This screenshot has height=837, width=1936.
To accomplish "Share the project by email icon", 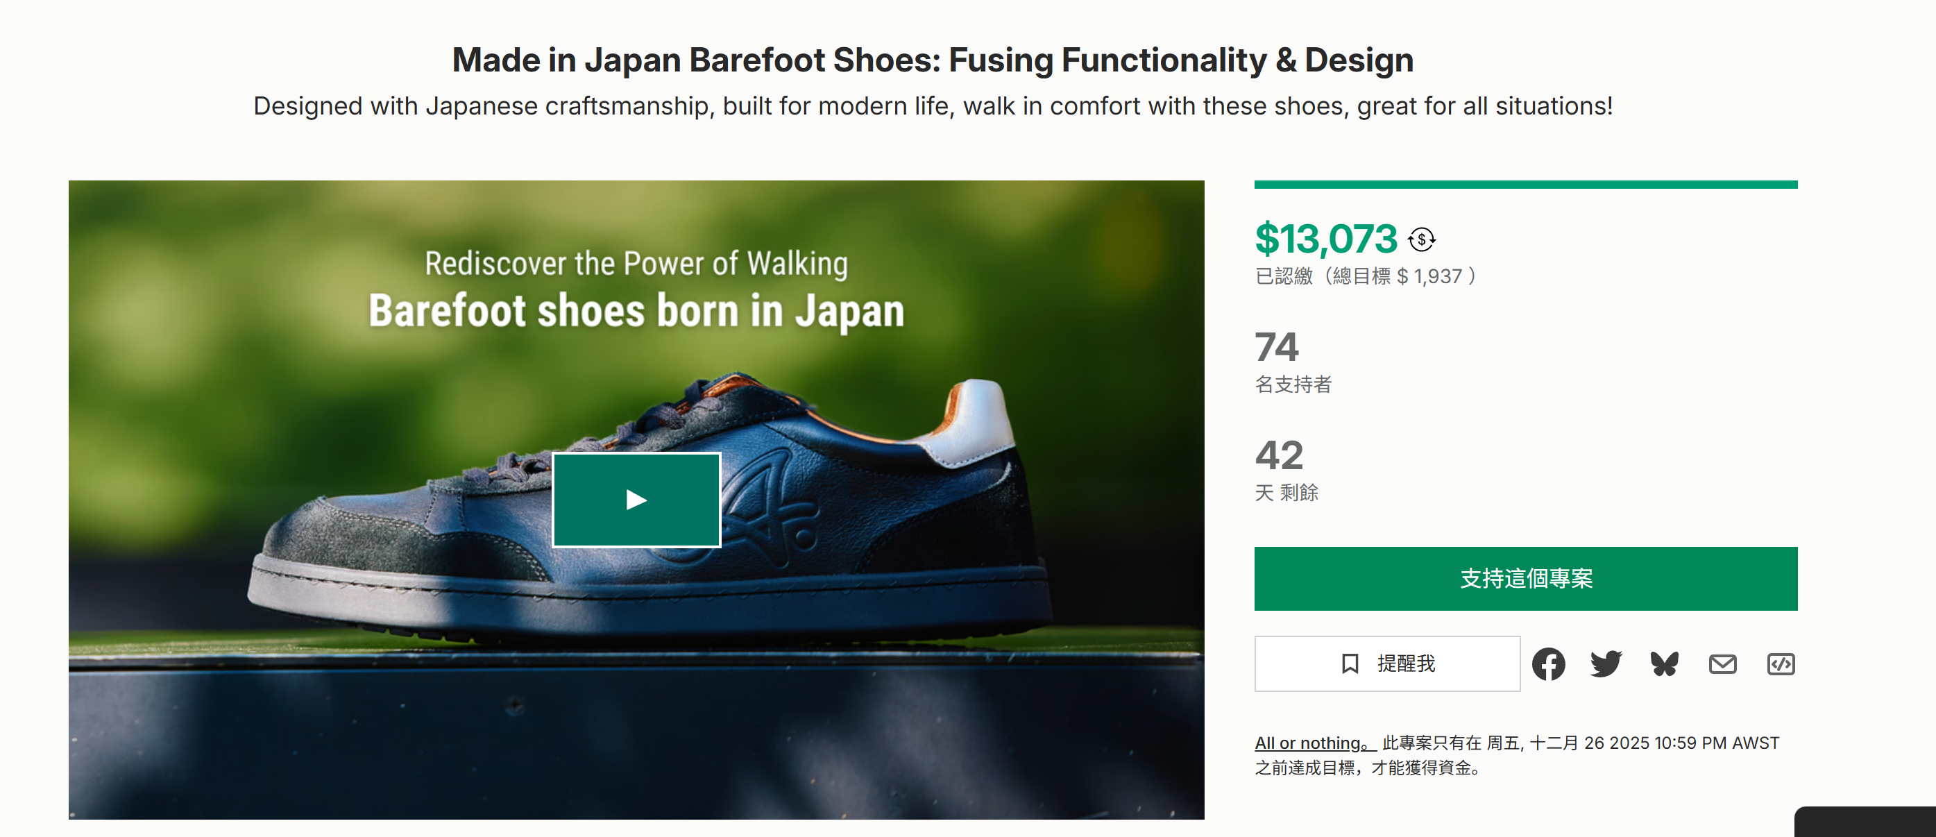I will 1722,664.
